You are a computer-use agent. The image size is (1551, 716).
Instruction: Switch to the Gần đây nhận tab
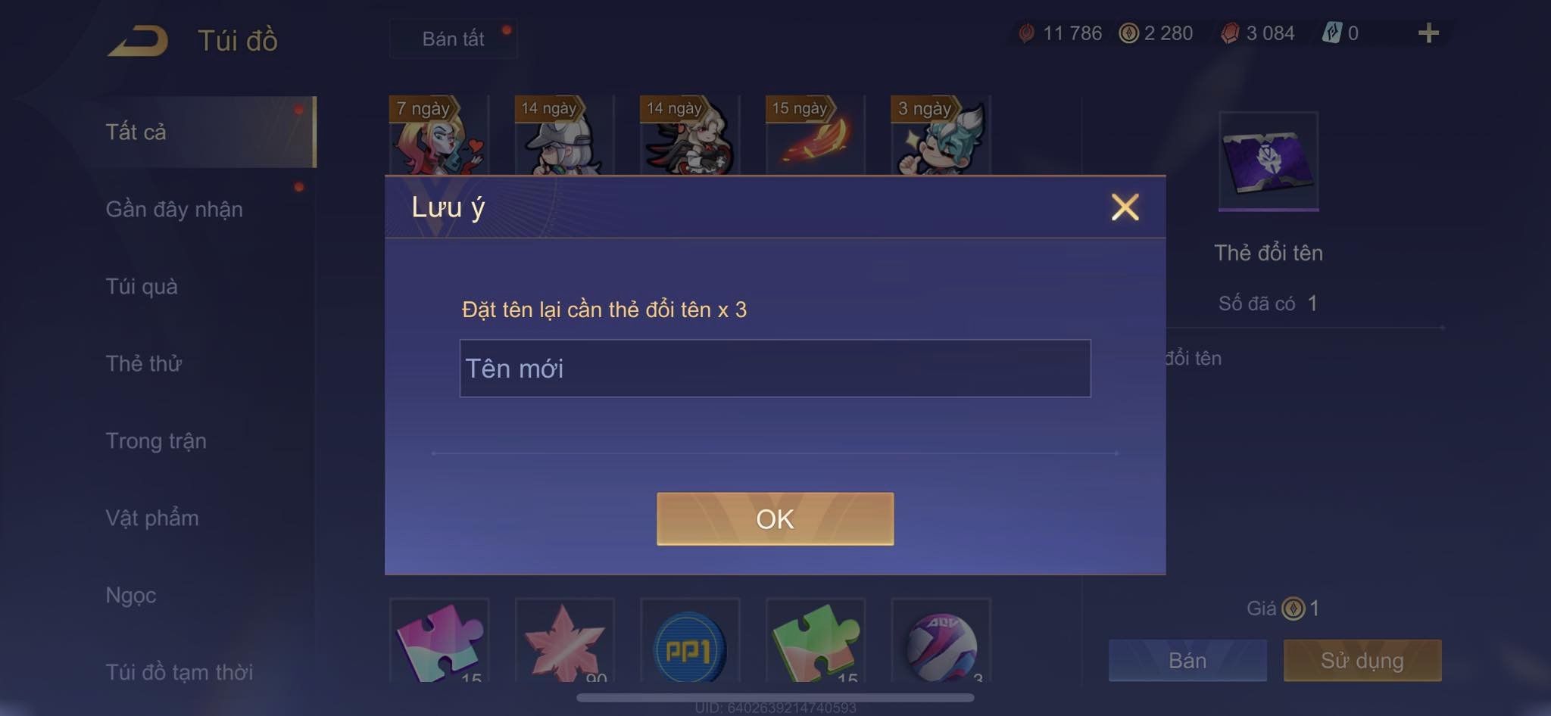174,209
